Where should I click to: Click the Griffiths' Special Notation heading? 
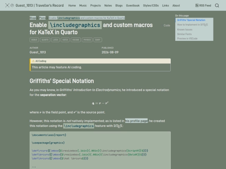[62, 81]
